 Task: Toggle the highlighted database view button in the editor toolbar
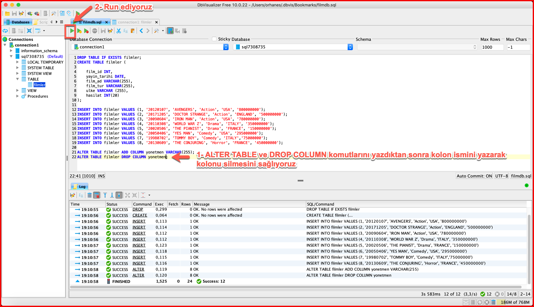(170, 31)
